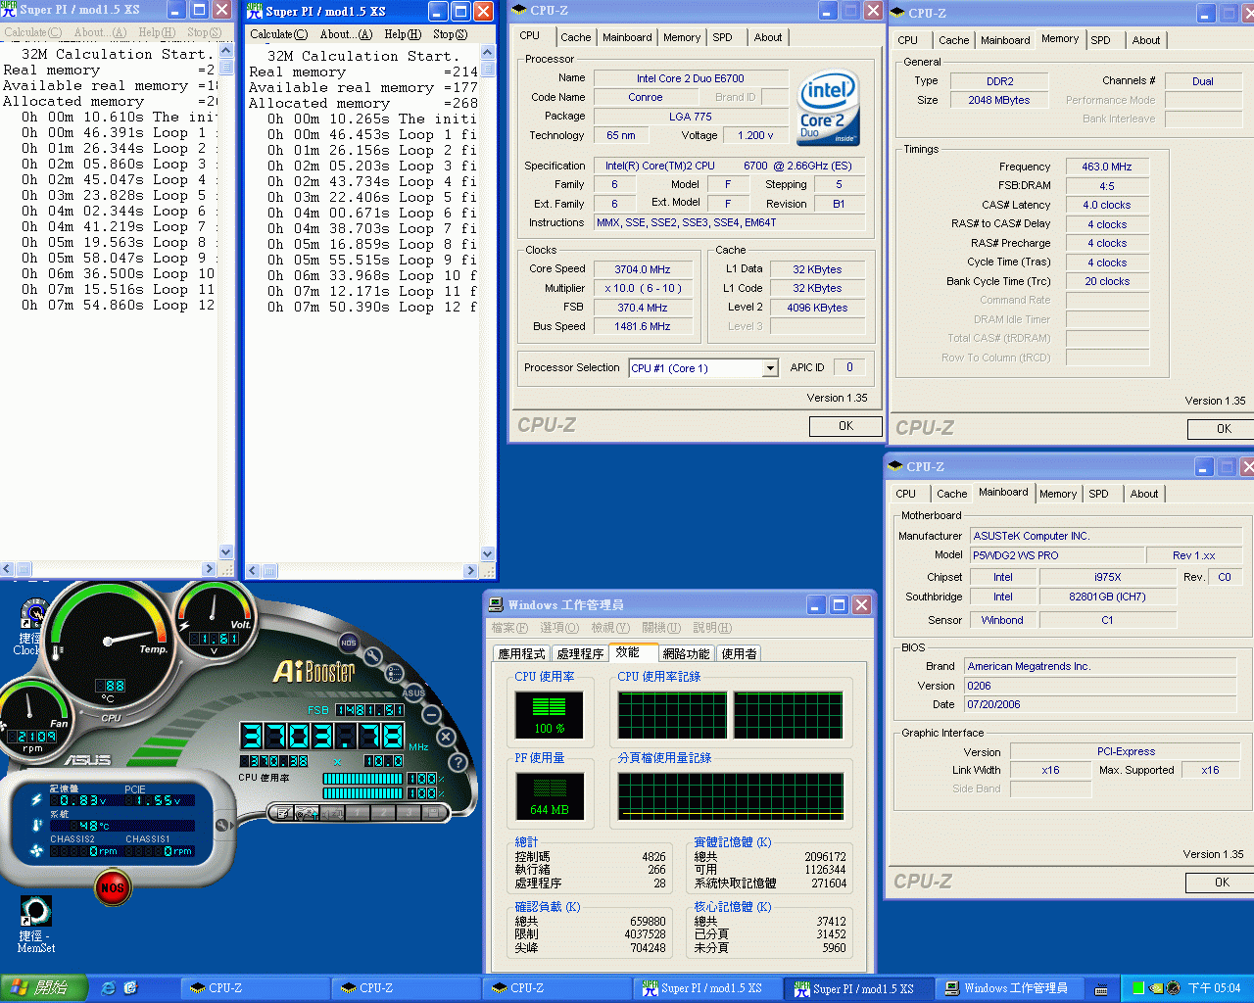Switch to 處理程序 tab in Task Manager
This screenshot has width=1254, height=1003.
[x=580, y=654]
